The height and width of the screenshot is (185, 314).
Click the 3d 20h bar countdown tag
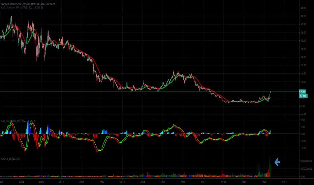click(x=303, y=96)
